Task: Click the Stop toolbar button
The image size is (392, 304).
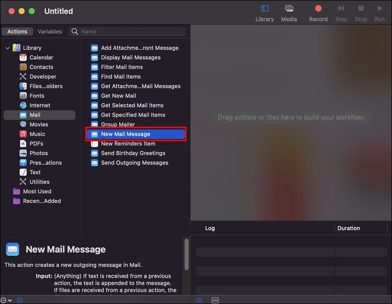Action: click(x=361, y=14)
